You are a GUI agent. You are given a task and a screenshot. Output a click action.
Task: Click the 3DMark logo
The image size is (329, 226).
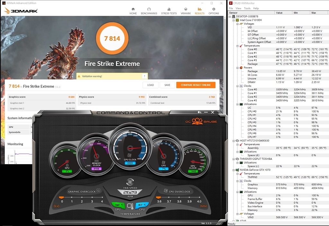point(21,11)
